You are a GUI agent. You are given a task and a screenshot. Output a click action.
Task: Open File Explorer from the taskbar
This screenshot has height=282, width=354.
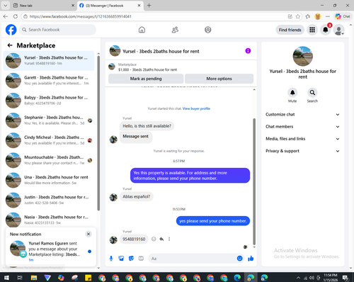[x=34, y=278]
